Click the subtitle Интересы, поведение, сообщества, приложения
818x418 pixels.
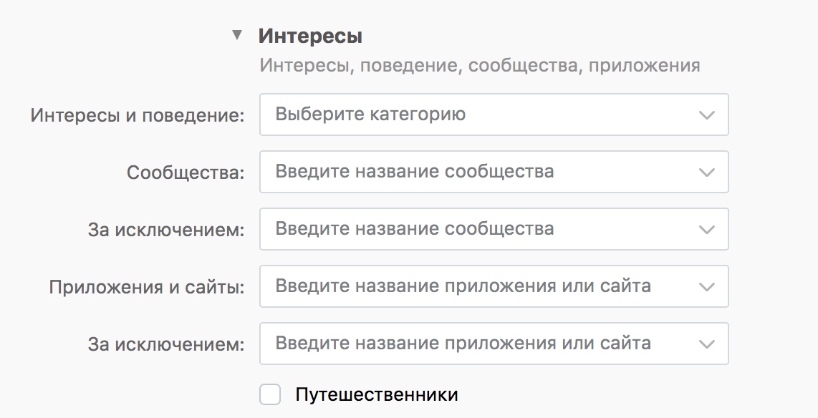click(479, 66)
